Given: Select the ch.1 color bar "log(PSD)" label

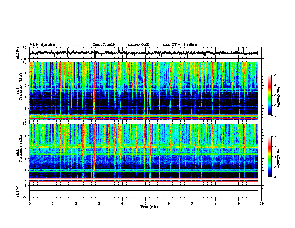Looking at the screenshot, I should click(x=279, y=97).
